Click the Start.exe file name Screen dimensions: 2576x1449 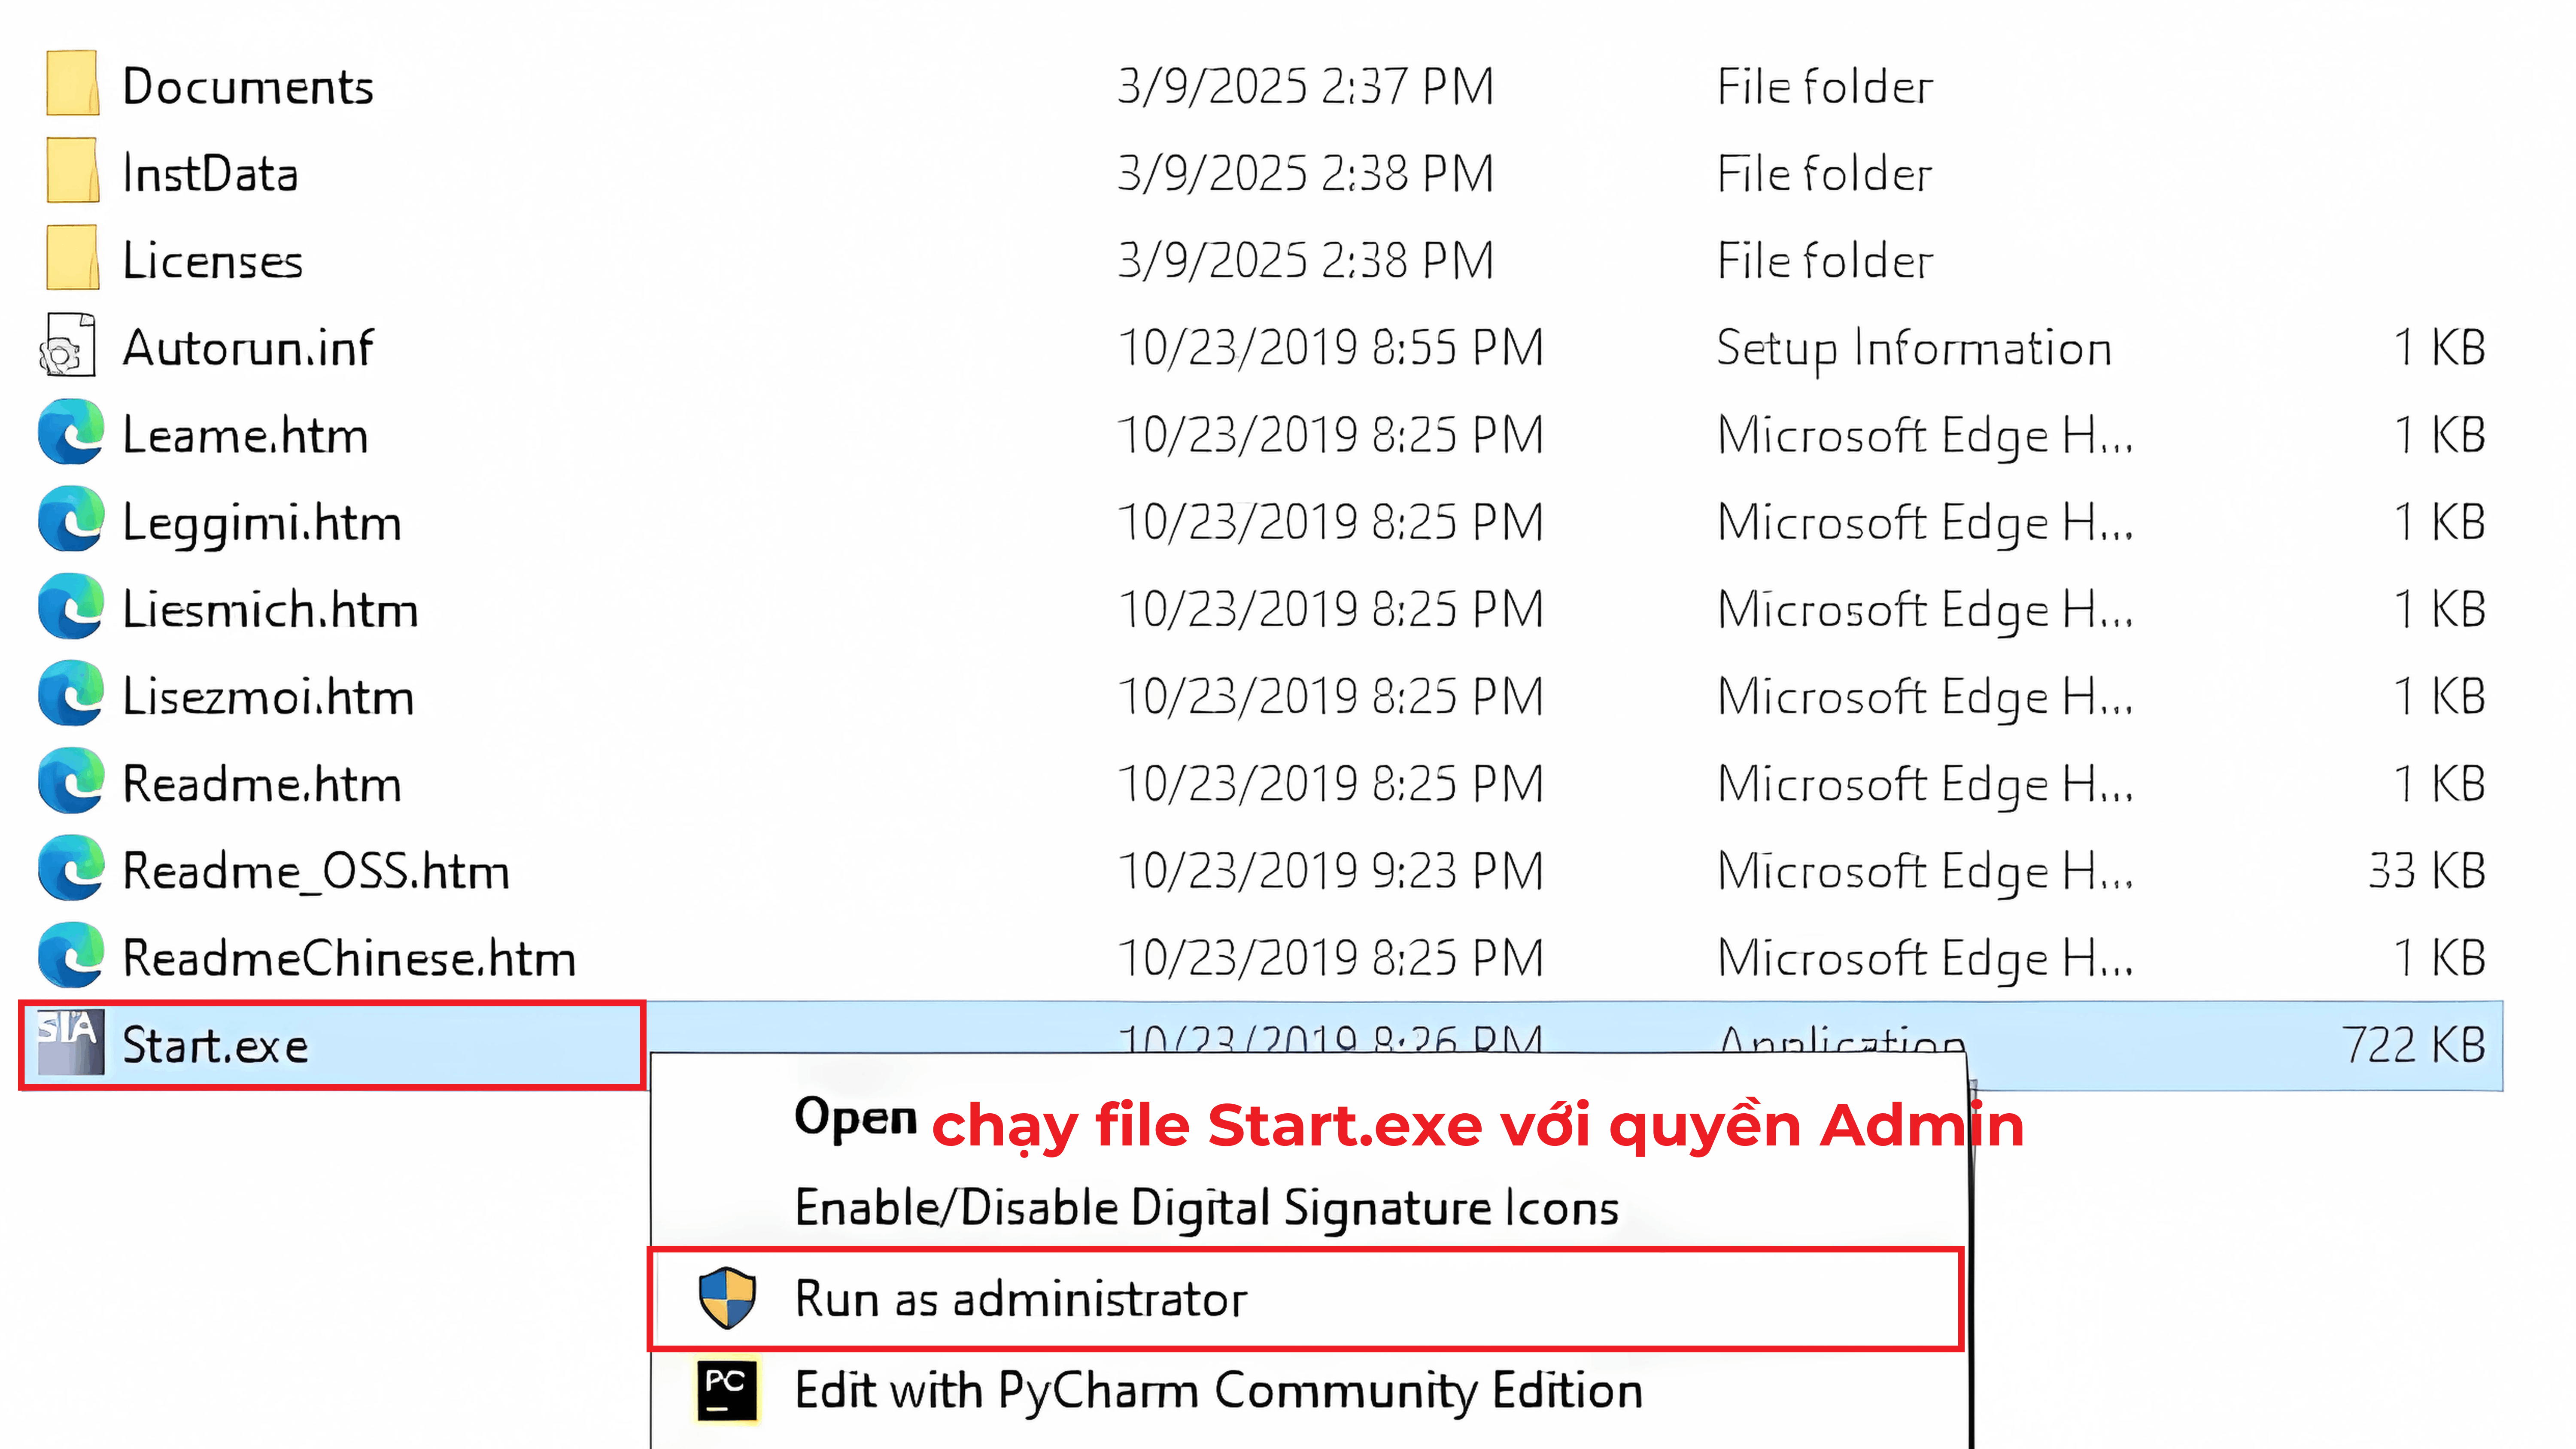tap(215, 1045)
